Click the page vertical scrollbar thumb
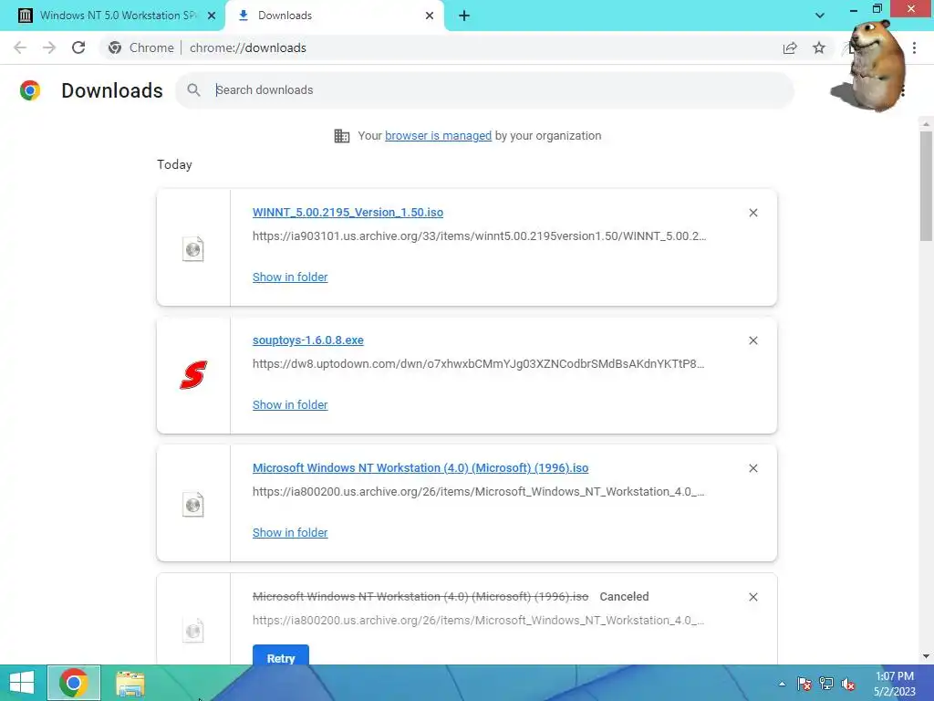The width and height of the screenshot is (934, 701). (x=926, y=186)
